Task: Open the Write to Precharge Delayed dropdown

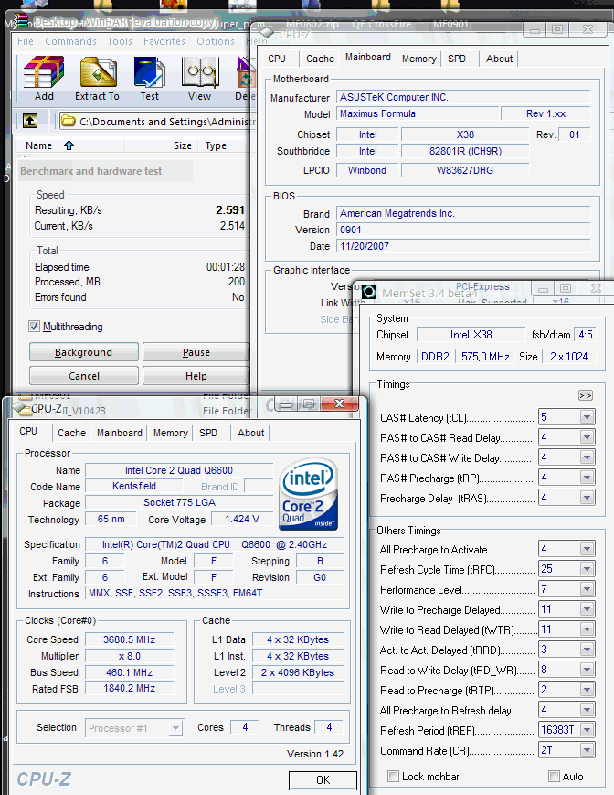Action: click(587, 609)
